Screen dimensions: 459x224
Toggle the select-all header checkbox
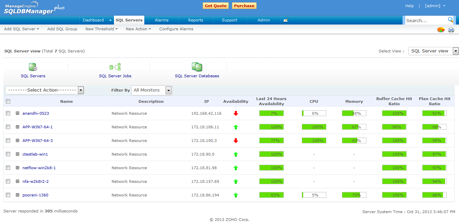(8, 101)
